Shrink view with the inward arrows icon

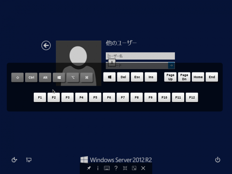[x=125, y=168]
